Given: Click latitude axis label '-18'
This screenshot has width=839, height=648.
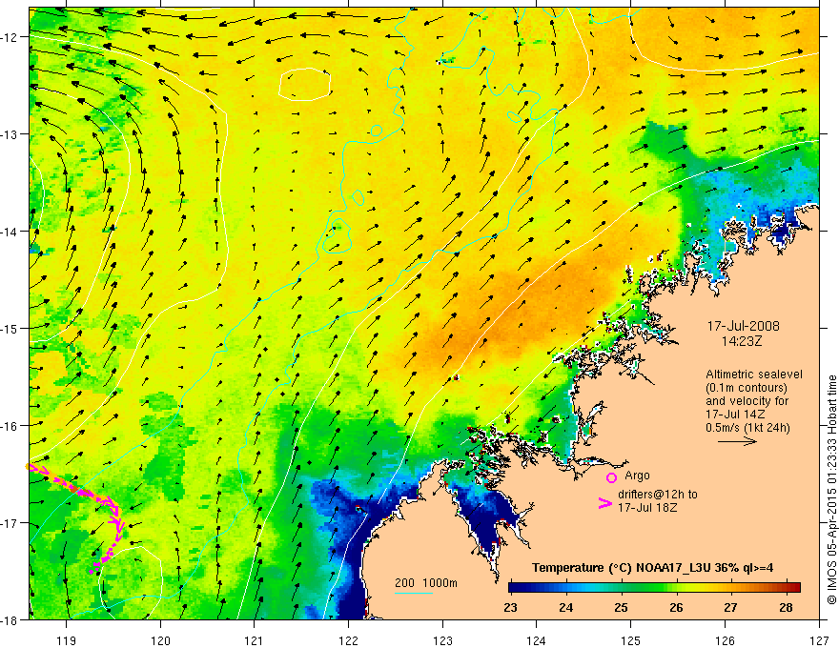Looking at the screenshot, I should [10, 619].
